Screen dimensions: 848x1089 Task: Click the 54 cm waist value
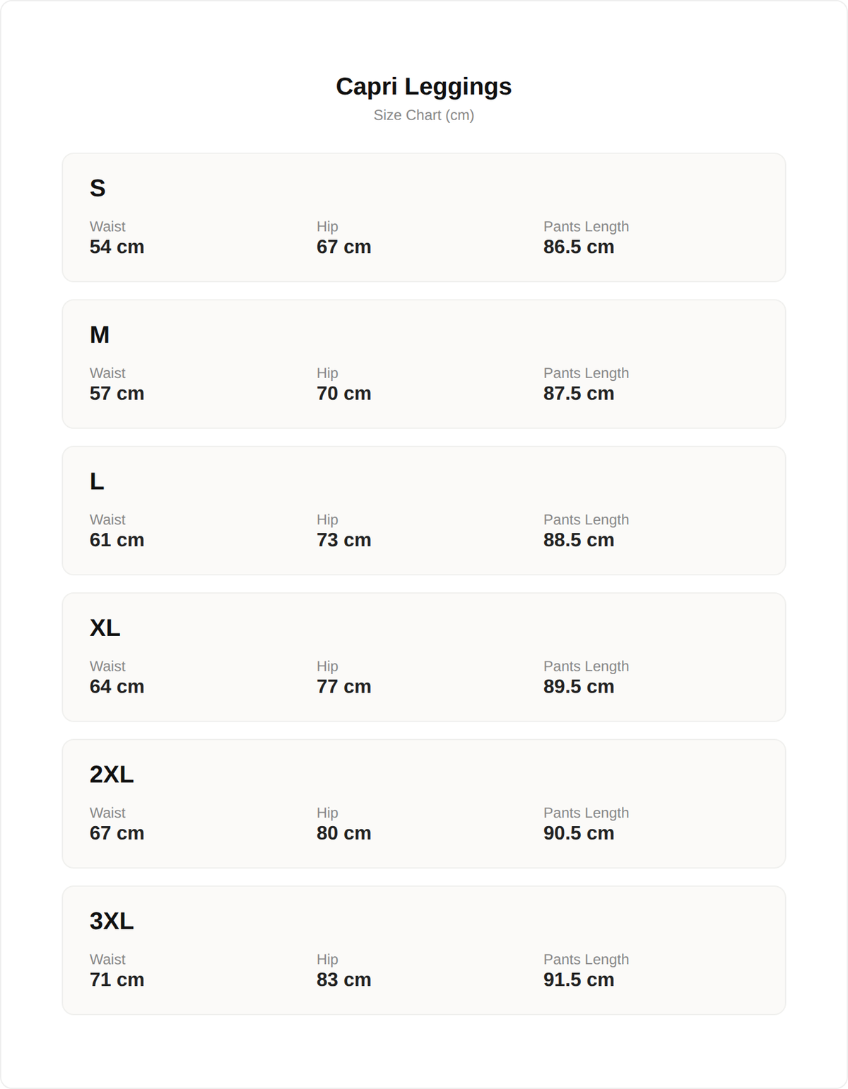117,247
